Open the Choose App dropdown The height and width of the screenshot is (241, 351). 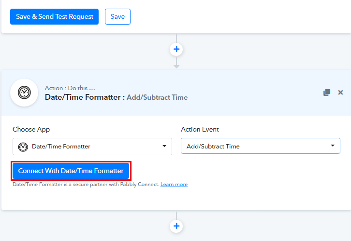[x=92, y=147]
